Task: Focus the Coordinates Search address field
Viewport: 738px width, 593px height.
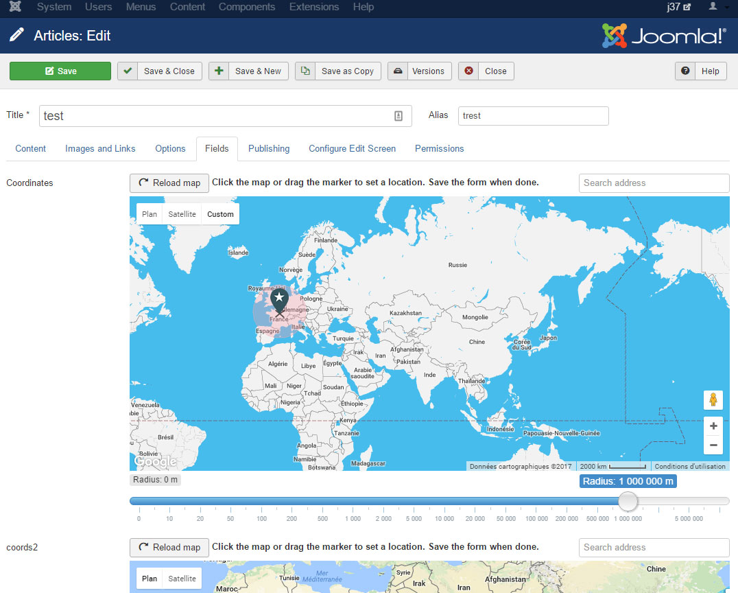Action: click(654, 183)
